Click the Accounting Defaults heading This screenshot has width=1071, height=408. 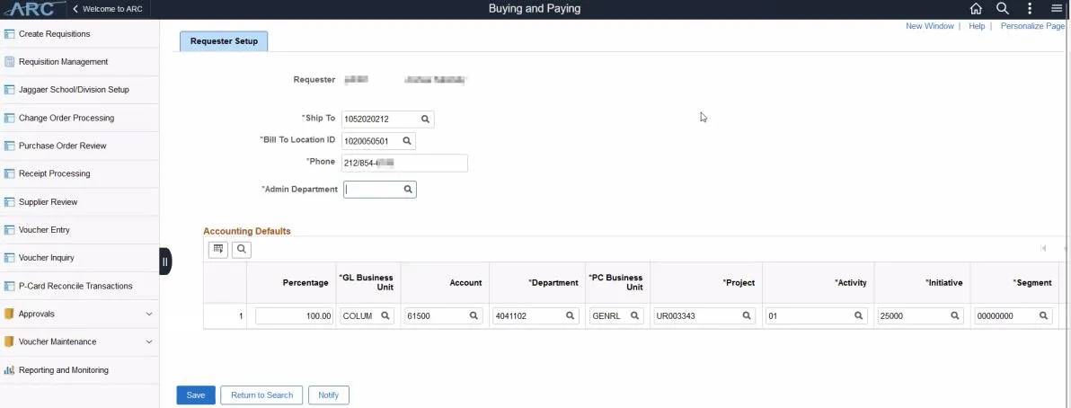pyautogui.click(x=246, y=231)
